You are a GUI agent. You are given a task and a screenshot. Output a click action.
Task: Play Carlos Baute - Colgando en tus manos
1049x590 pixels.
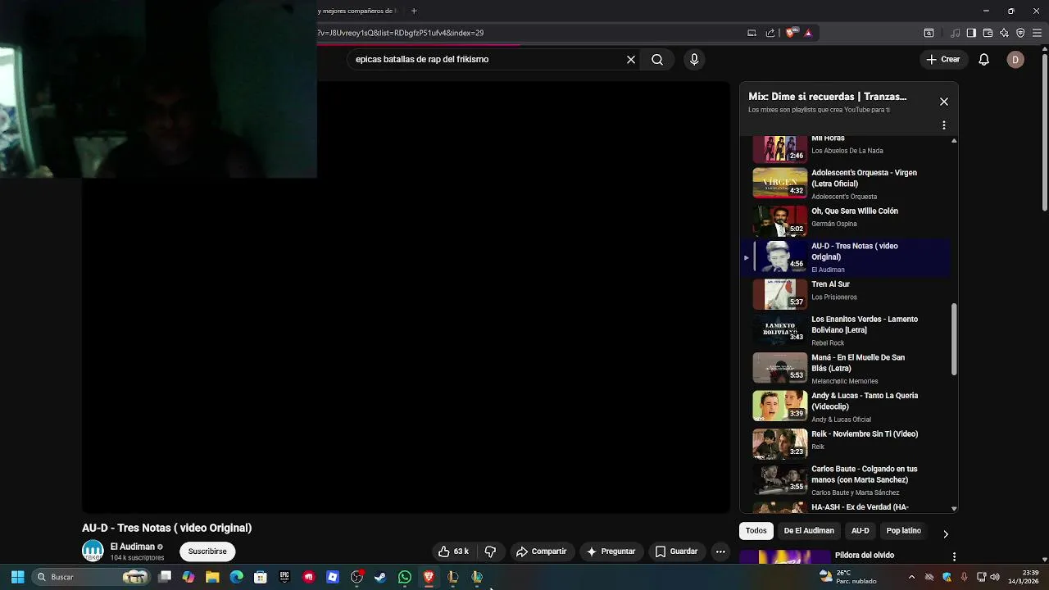coord(844,480)
